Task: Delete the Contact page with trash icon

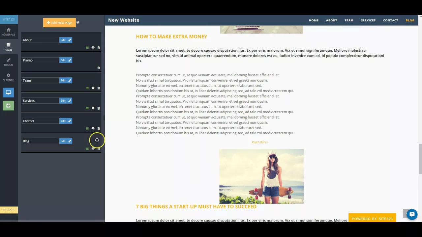Action: click(99, 128)
